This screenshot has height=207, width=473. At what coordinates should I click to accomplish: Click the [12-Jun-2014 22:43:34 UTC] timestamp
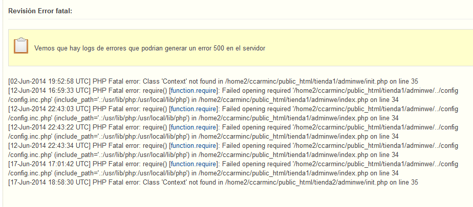50,146
